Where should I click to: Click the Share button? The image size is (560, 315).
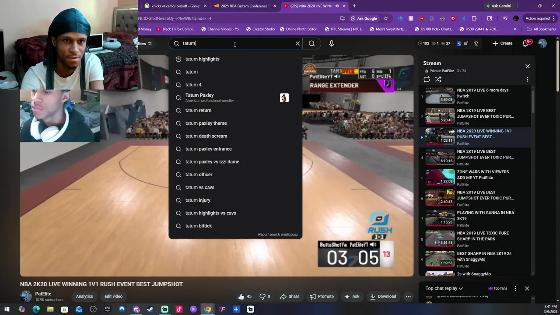pos(290,296)
